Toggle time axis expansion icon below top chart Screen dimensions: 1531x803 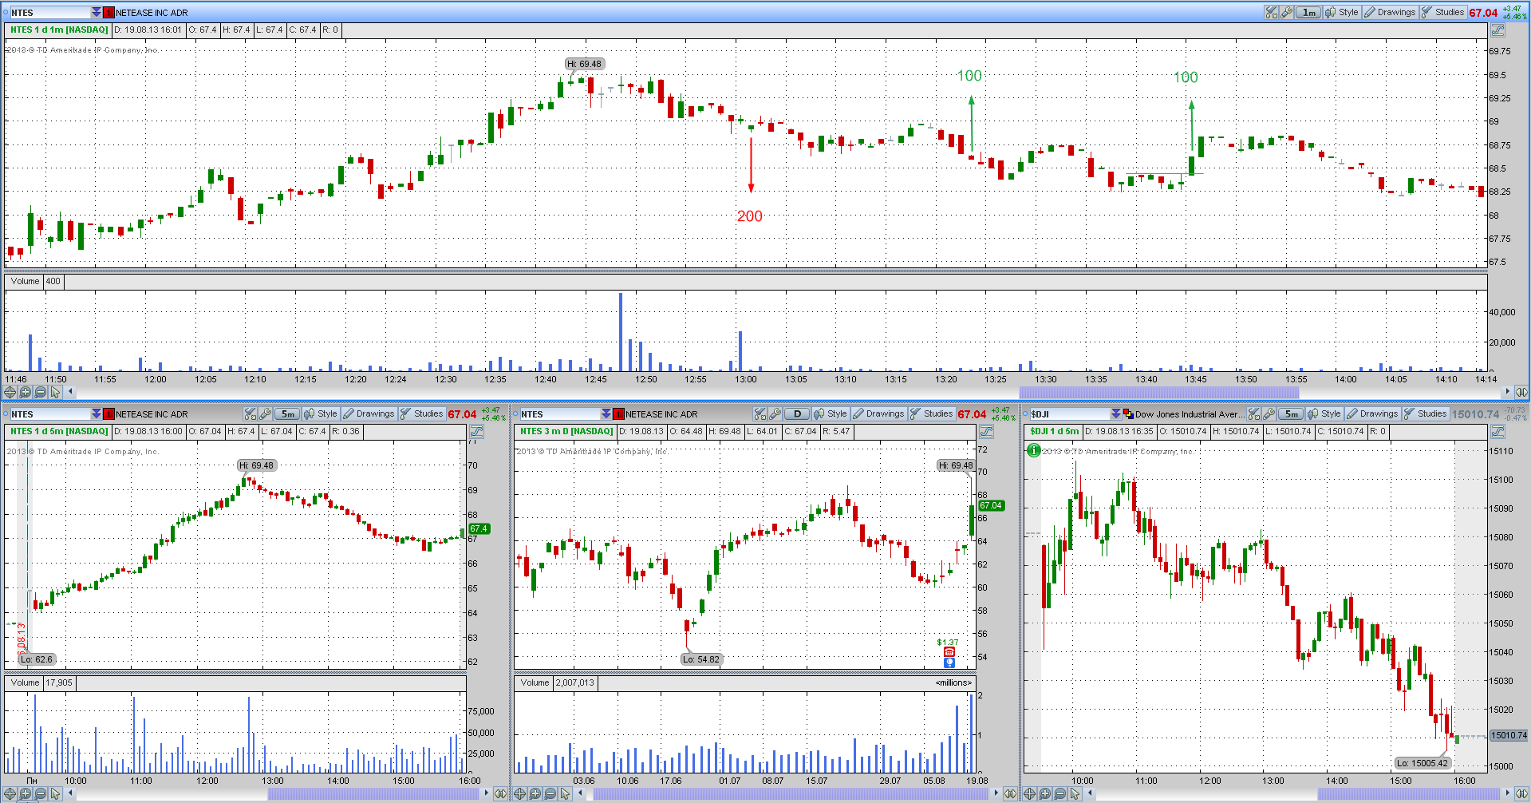click(x=1521, y=392)
